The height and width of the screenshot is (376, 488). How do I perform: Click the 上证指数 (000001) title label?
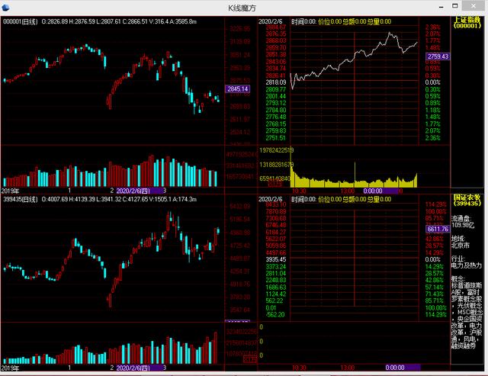(x=467, y=22)
